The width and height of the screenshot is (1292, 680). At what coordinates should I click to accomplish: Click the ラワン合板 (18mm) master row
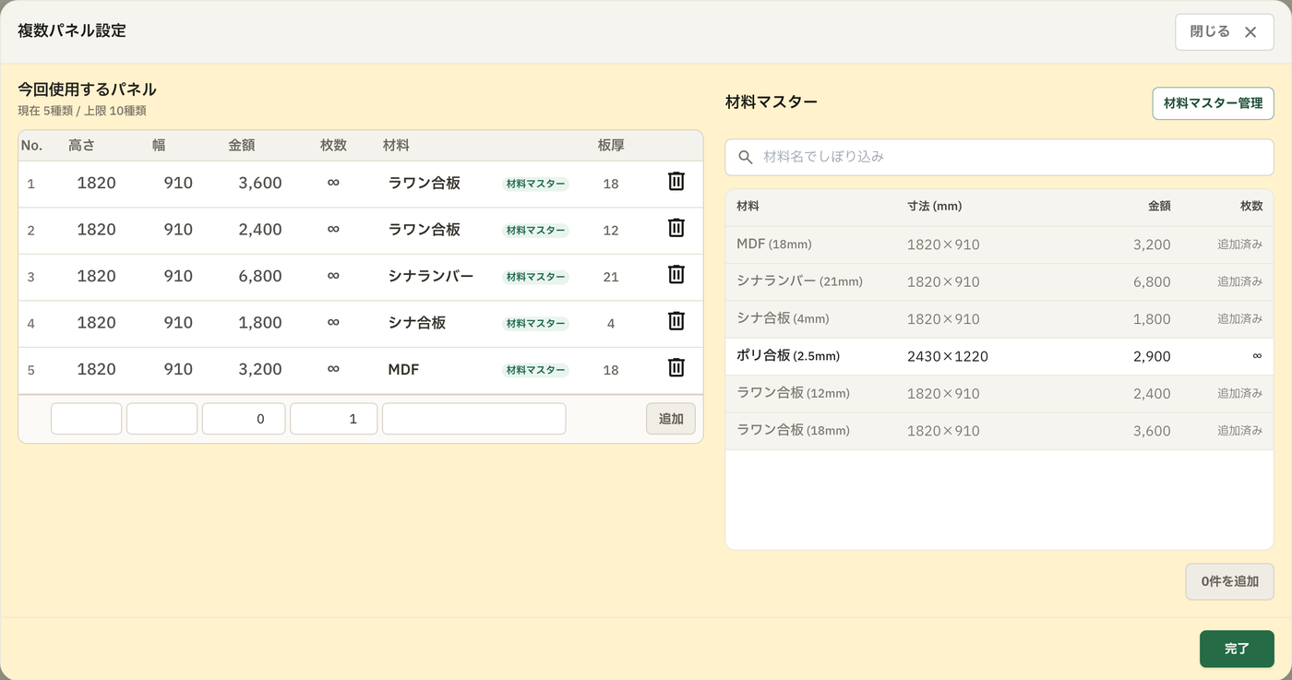pyautogui.click(x=999, y=431)
